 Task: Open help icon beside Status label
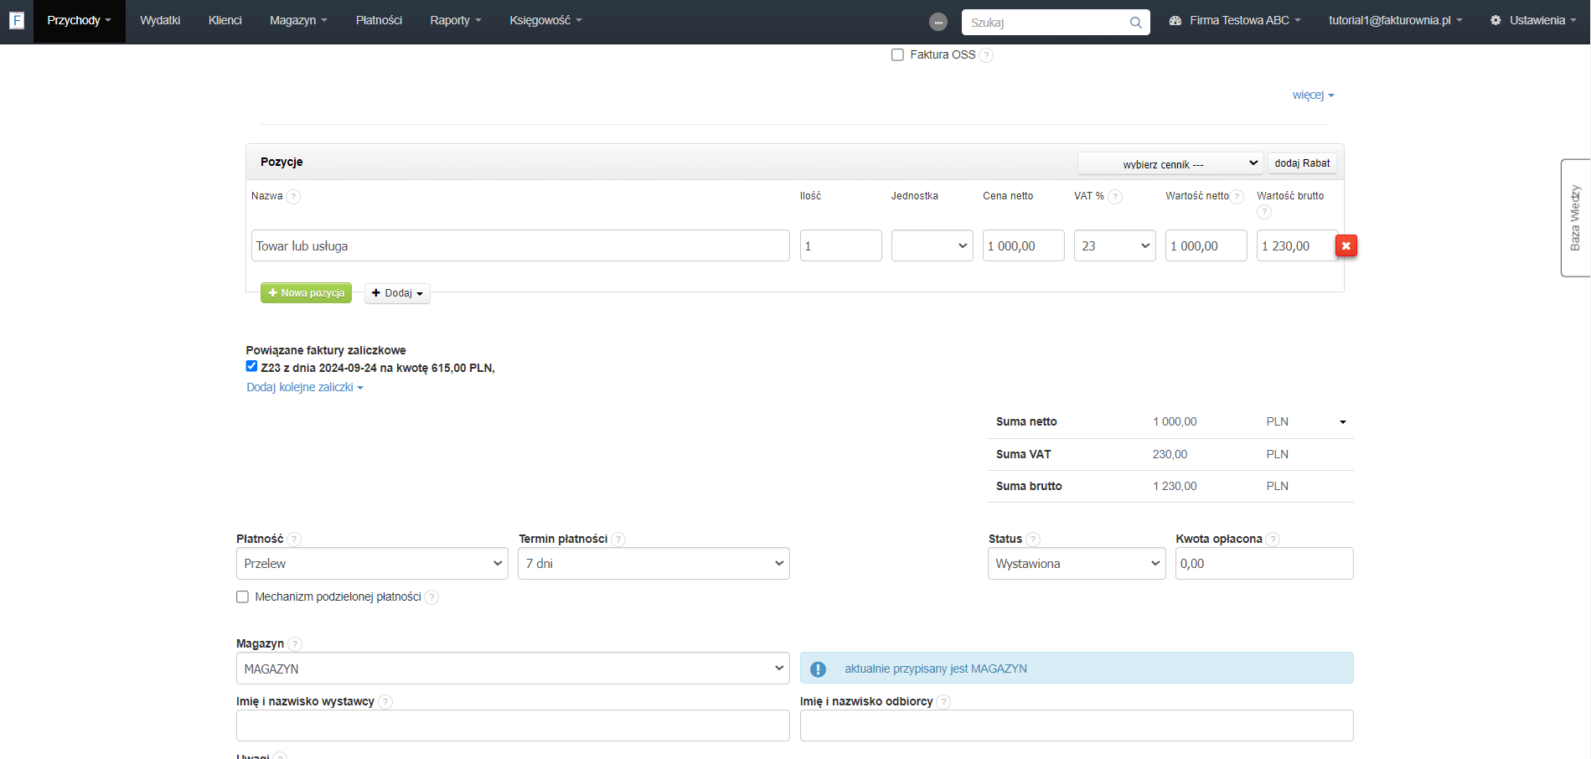(x=1033, y=540)
